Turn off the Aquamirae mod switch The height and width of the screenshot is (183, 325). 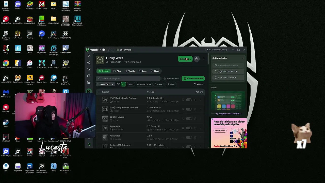click(x=189, y=138)
